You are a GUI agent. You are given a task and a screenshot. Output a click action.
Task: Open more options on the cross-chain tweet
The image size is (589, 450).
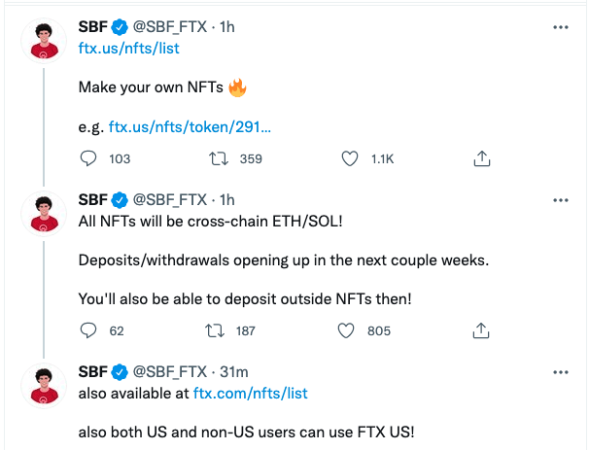[560, 200]
